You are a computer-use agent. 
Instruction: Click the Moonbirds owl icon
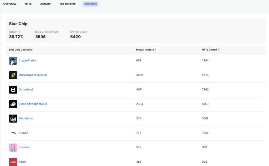click(13, 118)
